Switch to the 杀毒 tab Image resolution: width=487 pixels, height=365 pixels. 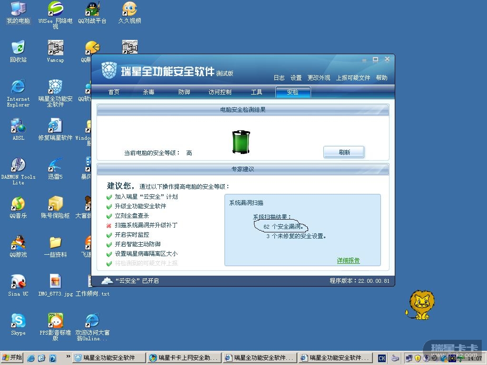click(148, 92)
